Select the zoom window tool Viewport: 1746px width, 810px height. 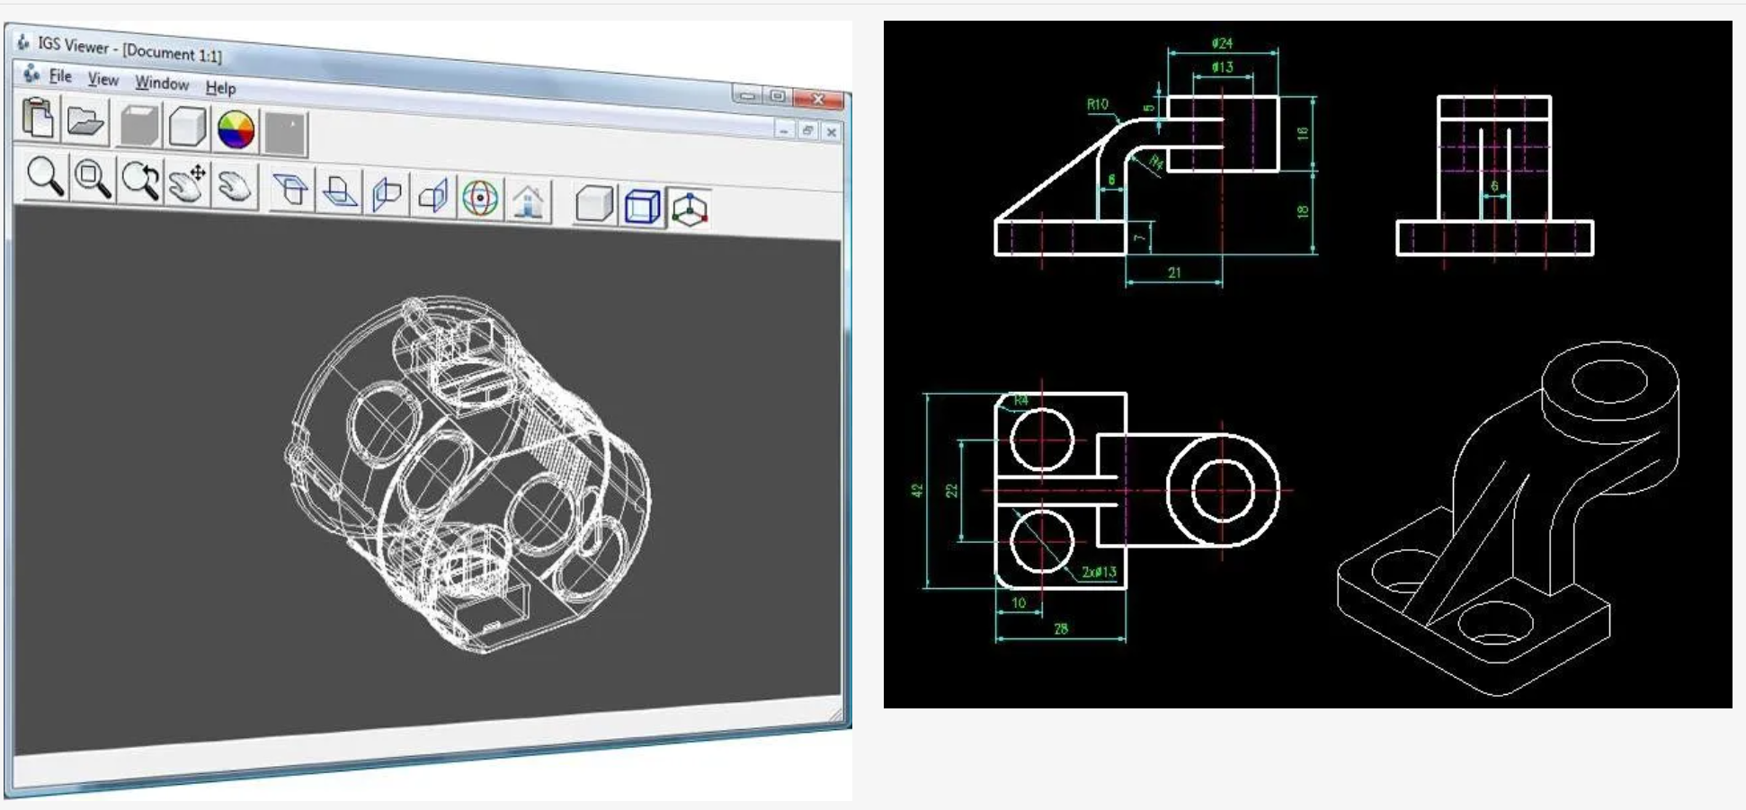92,179
